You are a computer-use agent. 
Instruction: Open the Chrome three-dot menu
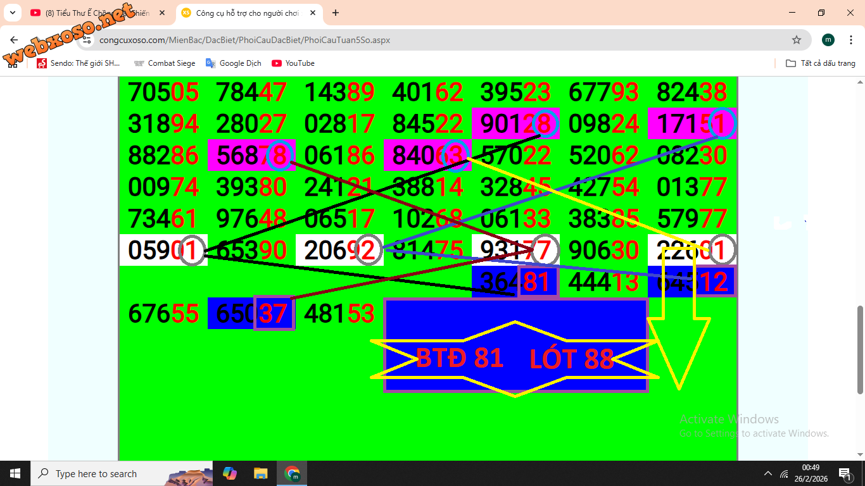pyautogui.click(x=851, y=39)
